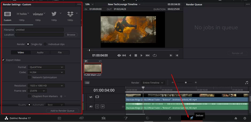Switch to the Color page icon
Screen dimensions: 251x122
tap(147, 118)
